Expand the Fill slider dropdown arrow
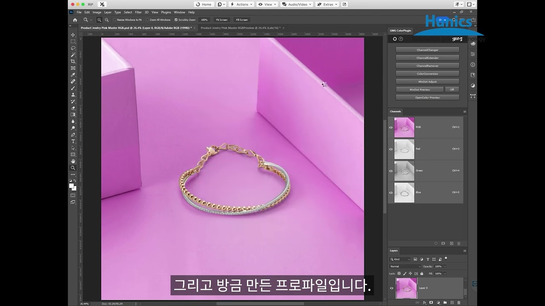This screenshot has width=545, height=306. [445, 274]
